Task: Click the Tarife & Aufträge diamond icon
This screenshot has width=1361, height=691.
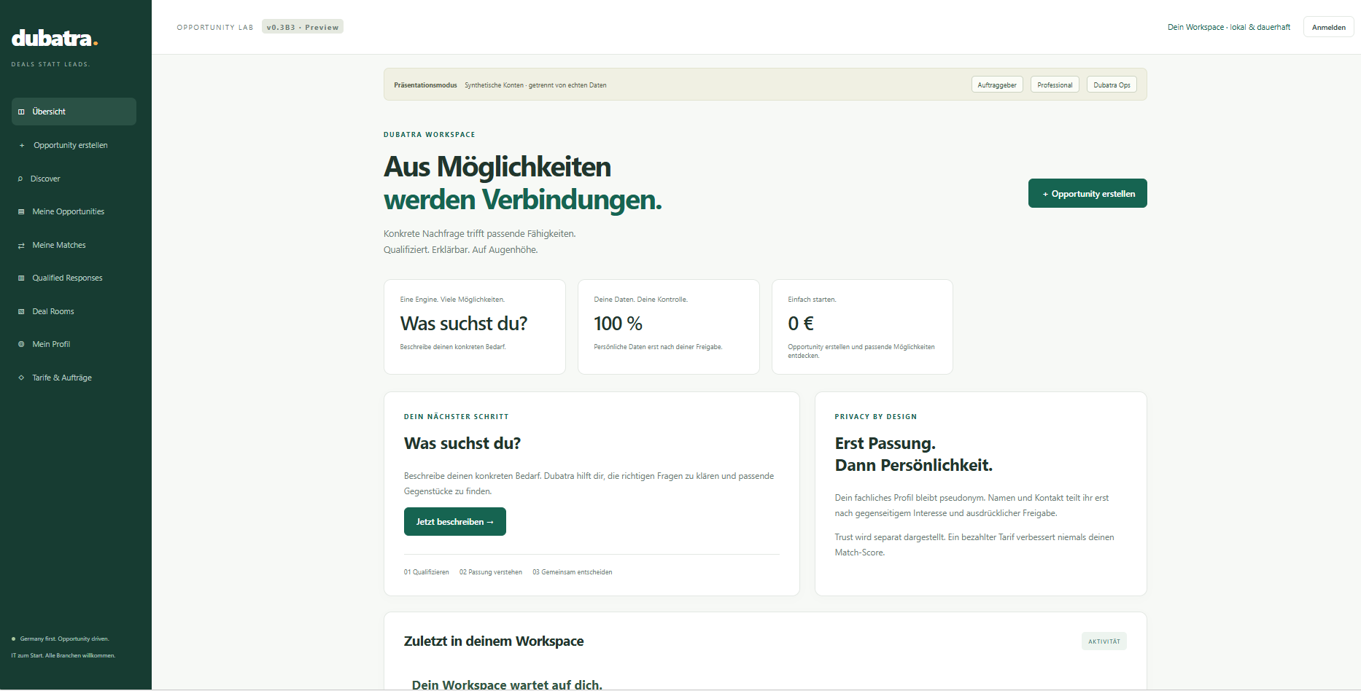Action: pos(21,378)
